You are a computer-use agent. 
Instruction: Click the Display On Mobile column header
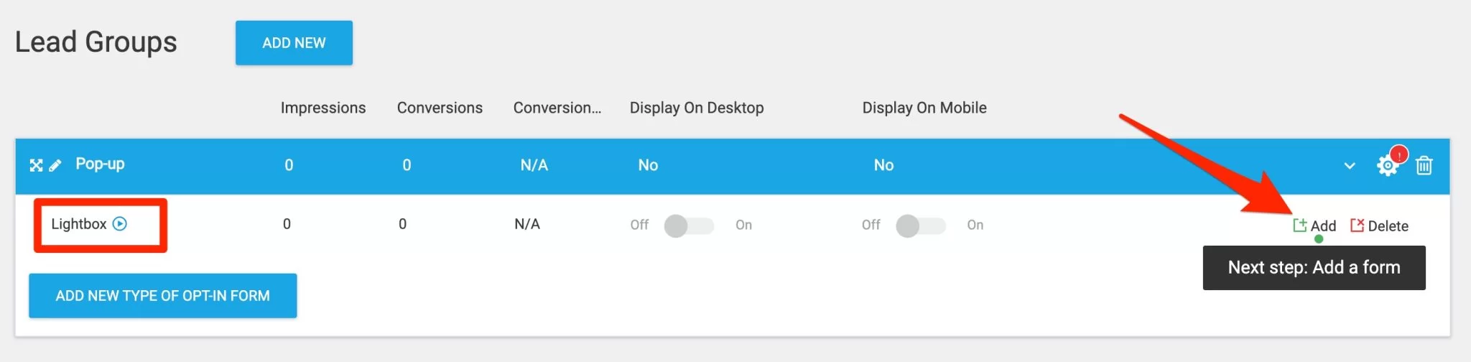(924, 108)
